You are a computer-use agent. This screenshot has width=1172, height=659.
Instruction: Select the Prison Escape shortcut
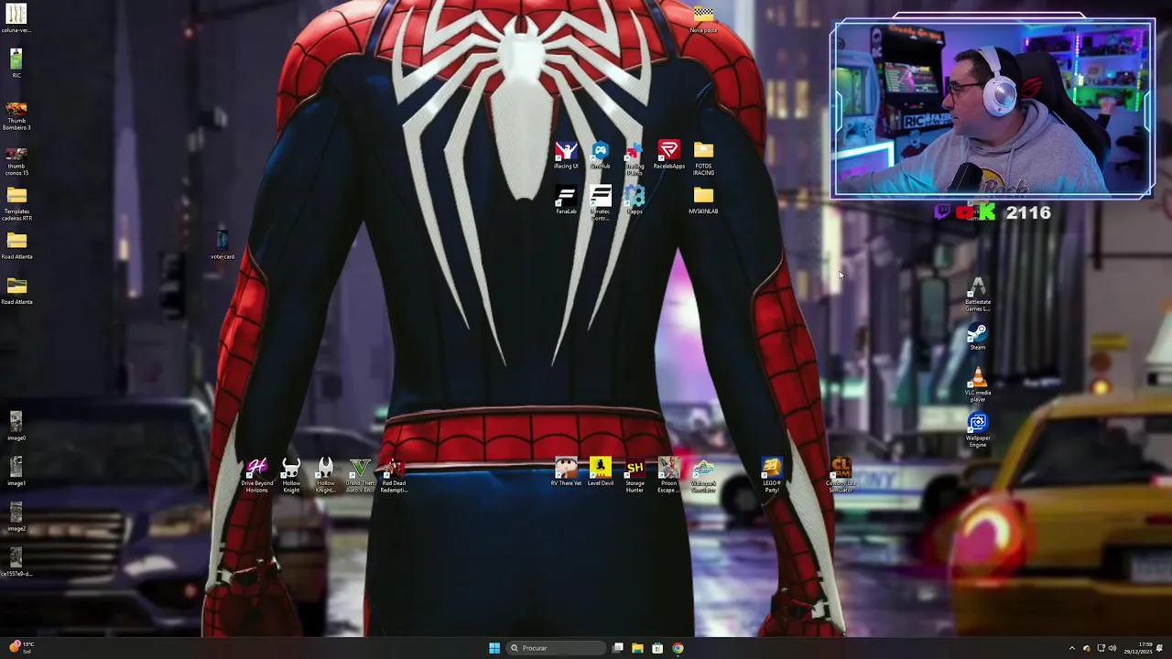tap(668, 477)
